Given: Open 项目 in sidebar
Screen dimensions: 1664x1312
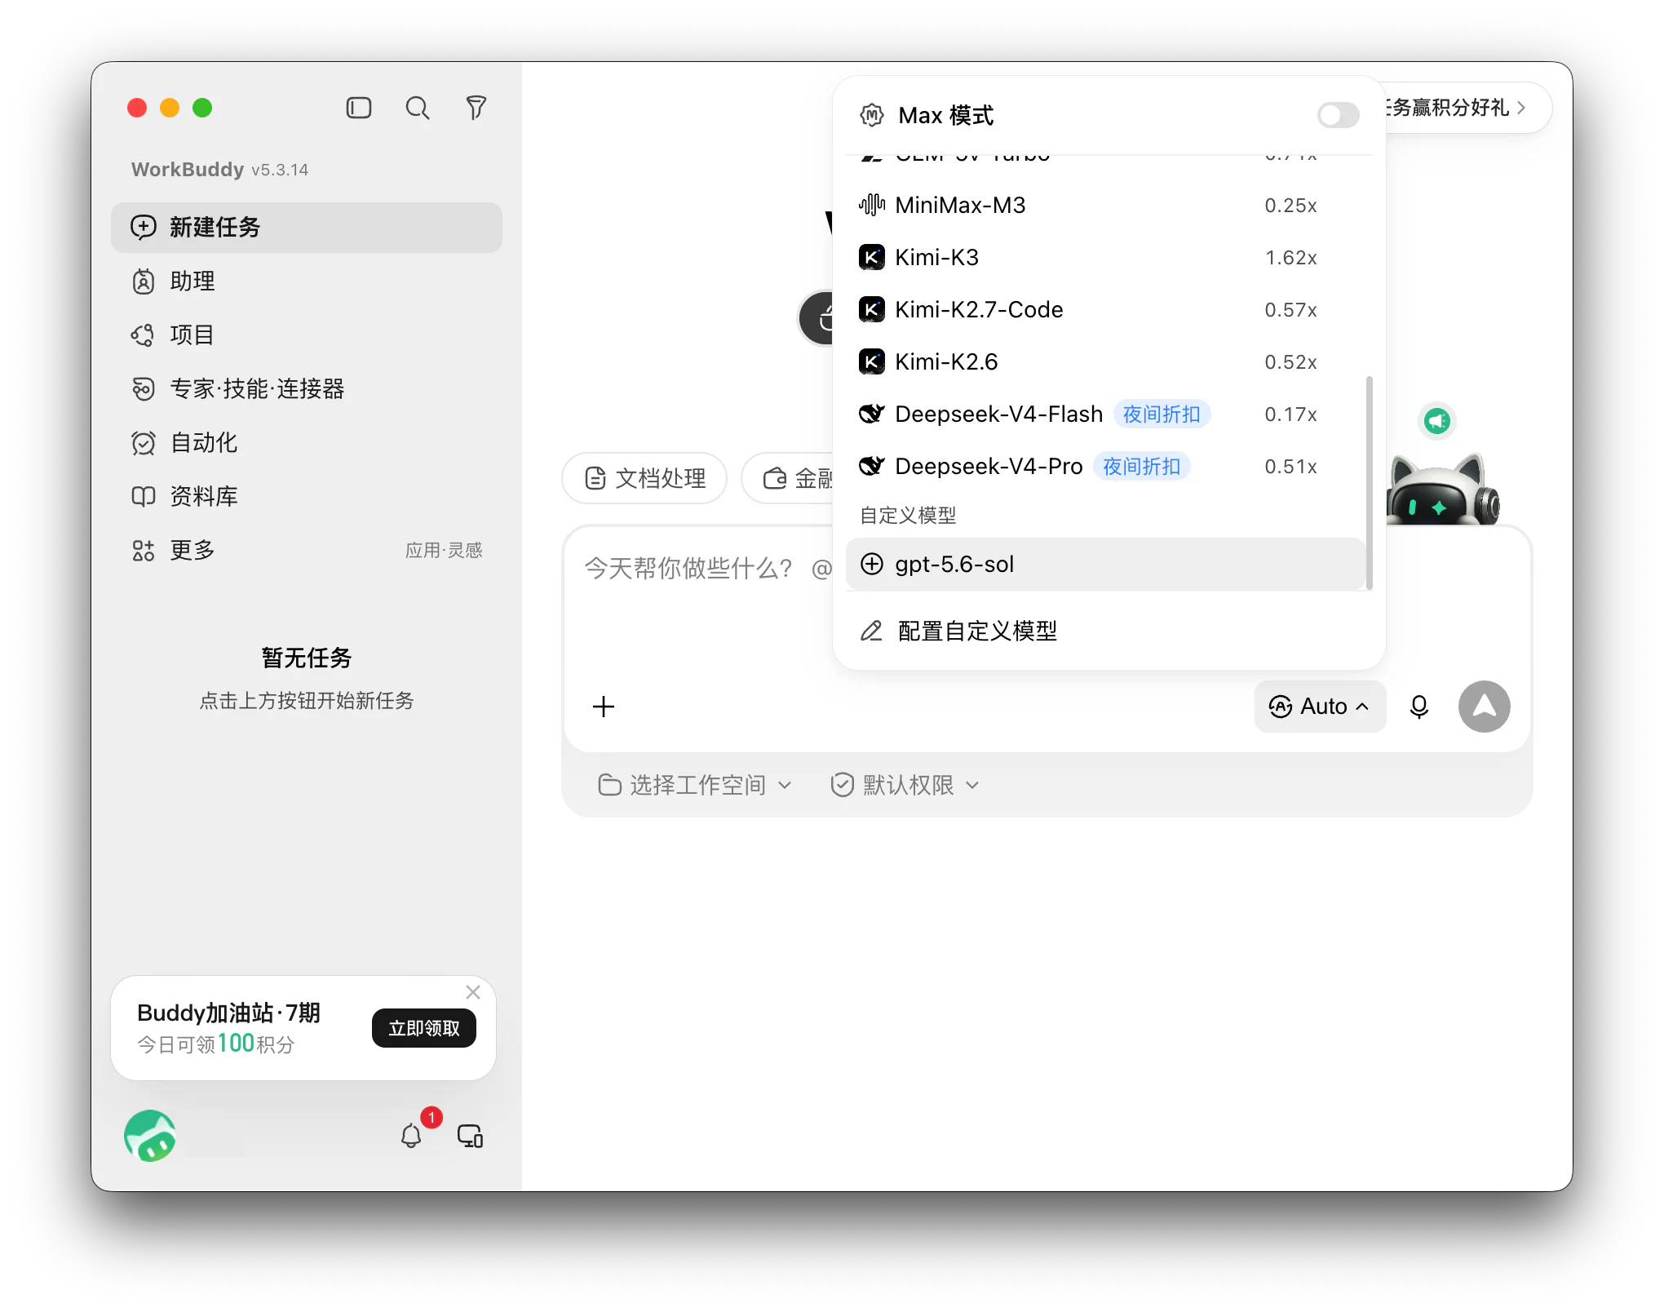Looking at the screenshot, I should pyautogui.click(x=307, y=335).
